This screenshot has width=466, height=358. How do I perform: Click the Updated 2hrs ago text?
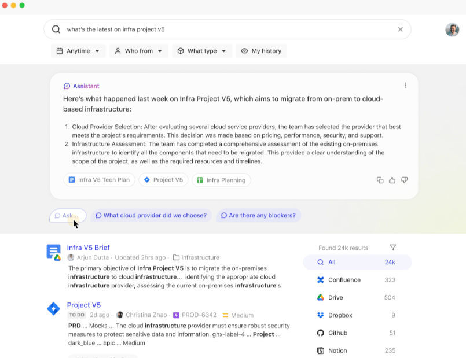point(141,257)
